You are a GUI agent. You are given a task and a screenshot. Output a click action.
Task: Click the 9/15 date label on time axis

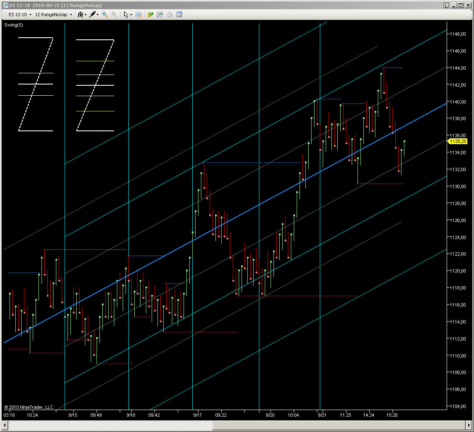(73, 415)
